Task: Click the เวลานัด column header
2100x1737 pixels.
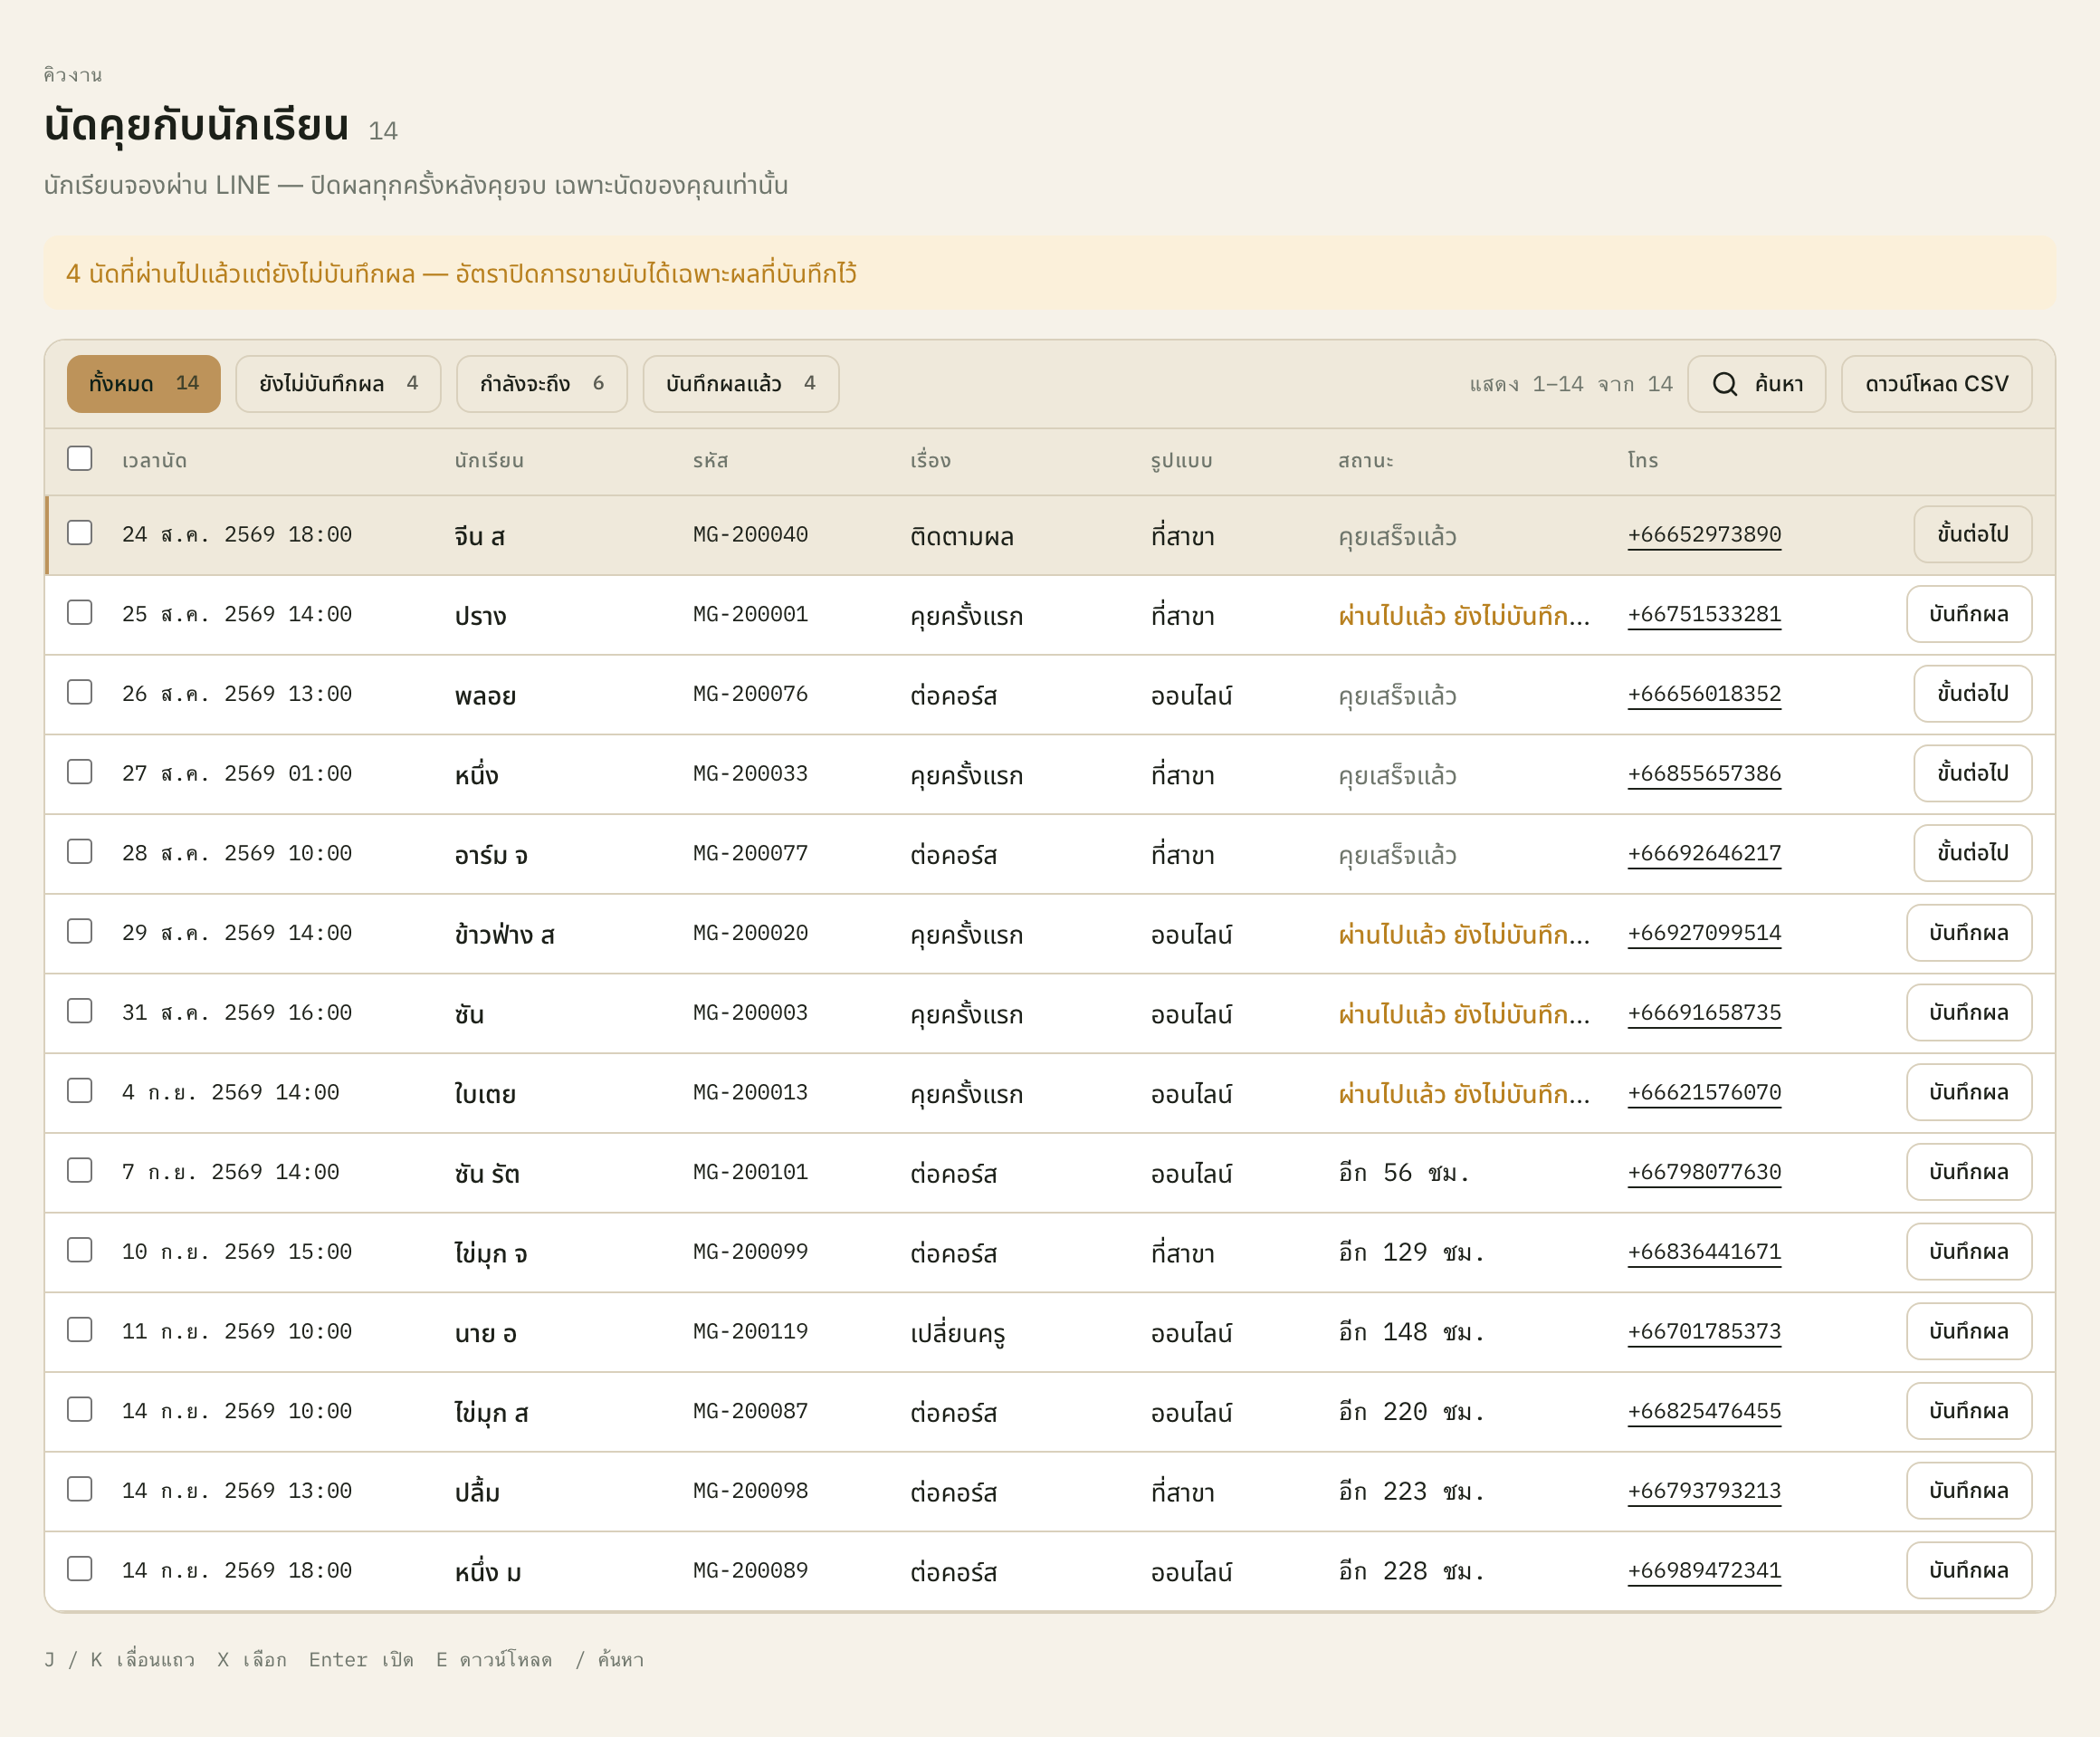Action: tap(154, 460)
